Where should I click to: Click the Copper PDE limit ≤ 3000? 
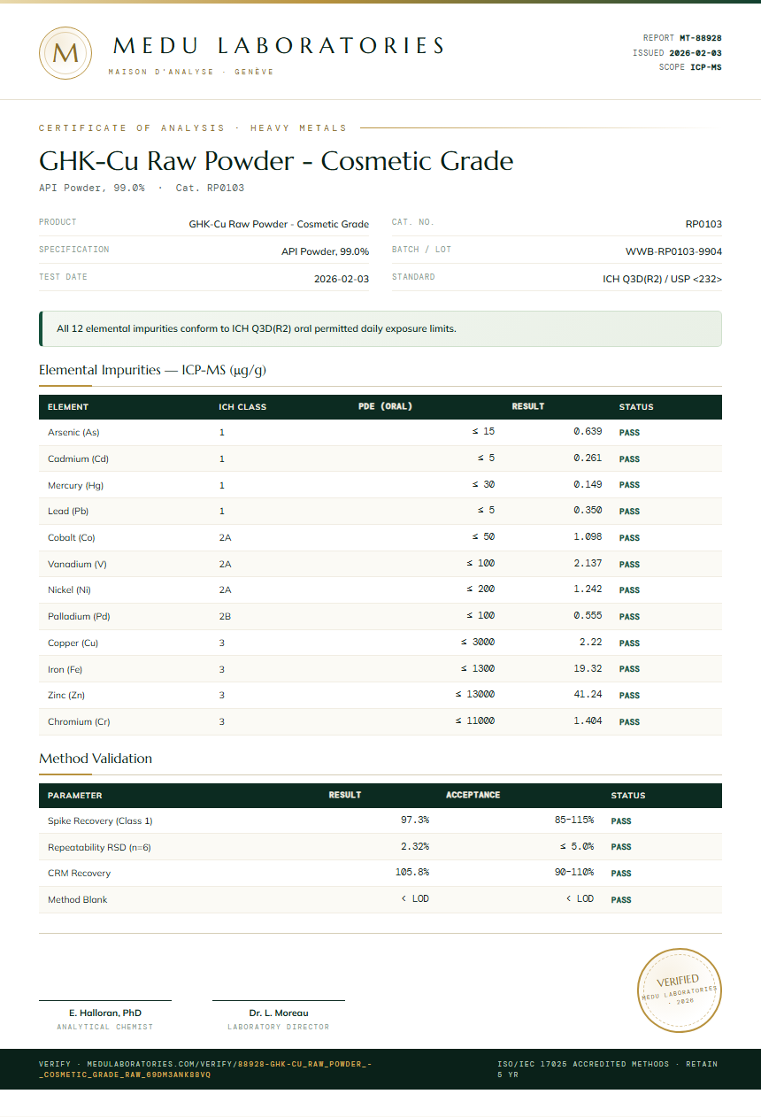coord(478,643)
